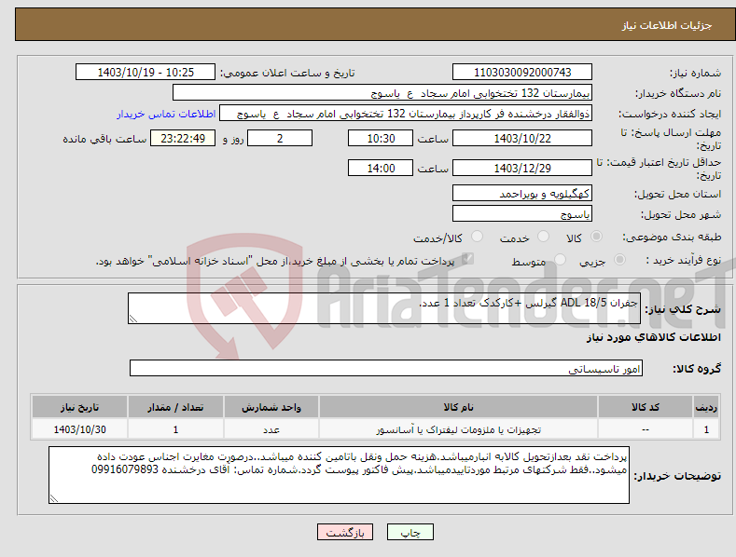Click the need date cell 1403/10/30

(x=80, y=429)
